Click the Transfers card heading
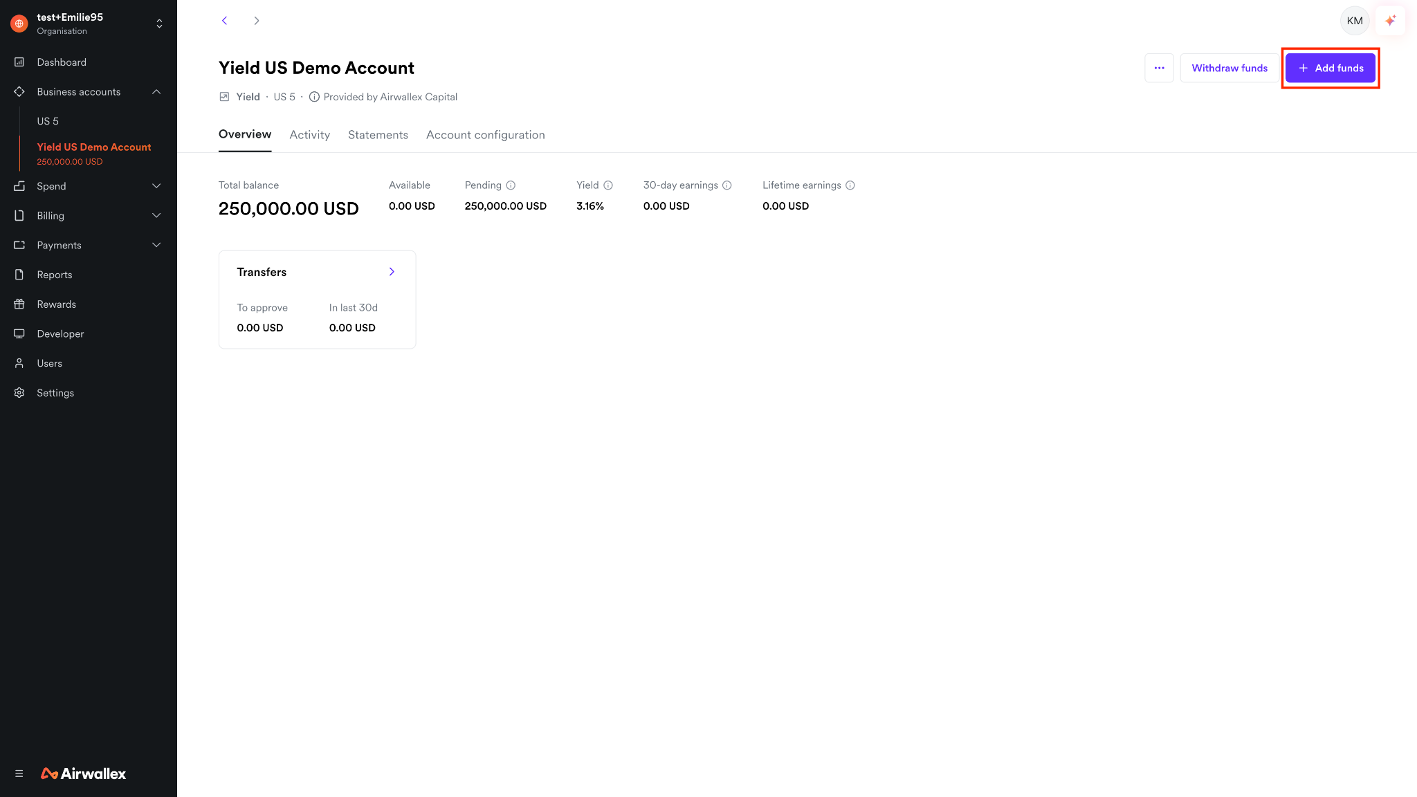1417x797 pixels. [x=262, y=272]
